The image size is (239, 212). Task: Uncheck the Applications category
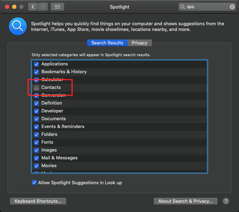pos(36,64)
